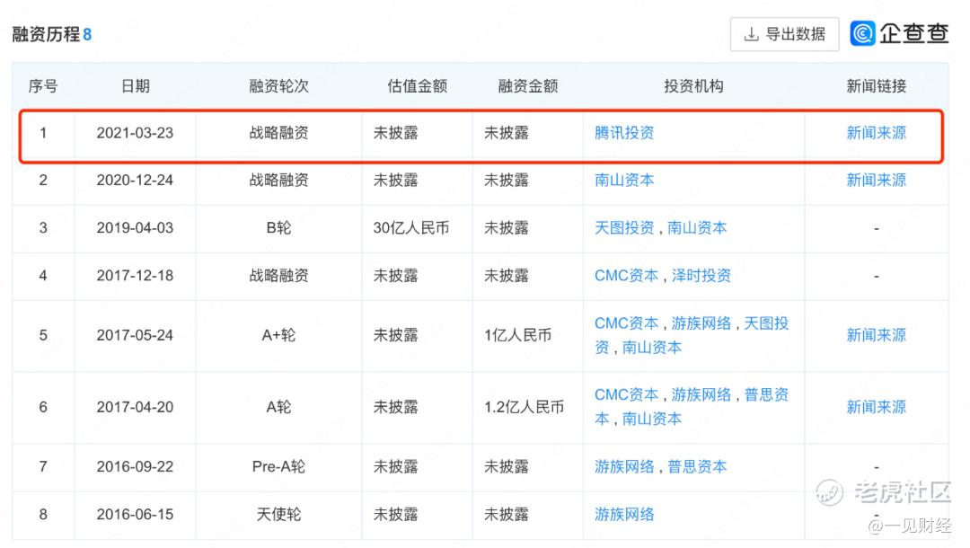The height and width of the screenshot is (548, 970).
Task: Click the 序号 column header
Action: (x=43, y=86)
